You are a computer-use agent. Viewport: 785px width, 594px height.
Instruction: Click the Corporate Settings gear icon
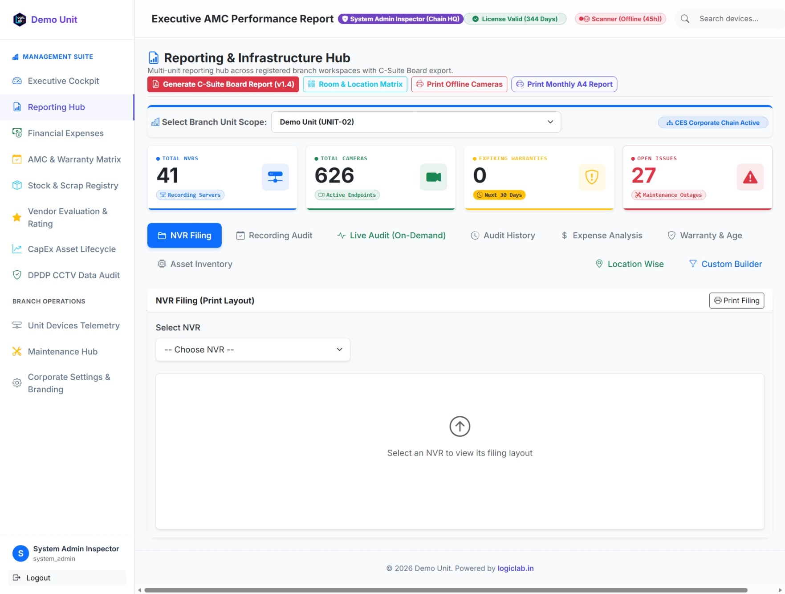click(17, 383)
